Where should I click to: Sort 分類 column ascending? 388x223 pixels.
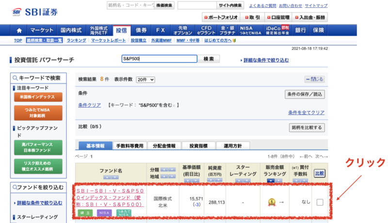click(x=164, y=170)
